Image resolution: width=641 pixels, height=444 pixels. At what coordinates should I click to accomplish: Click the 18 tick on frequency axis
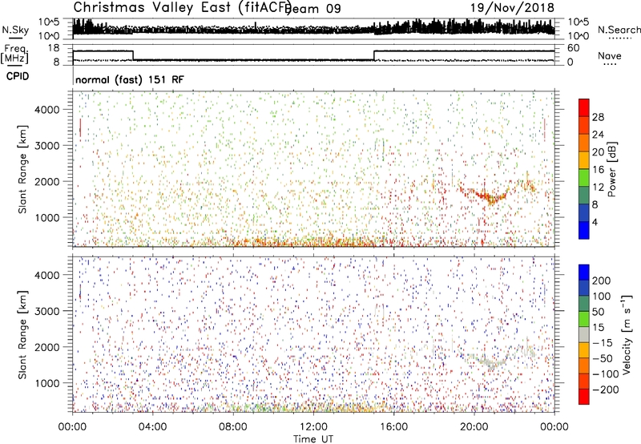(53, 48)
